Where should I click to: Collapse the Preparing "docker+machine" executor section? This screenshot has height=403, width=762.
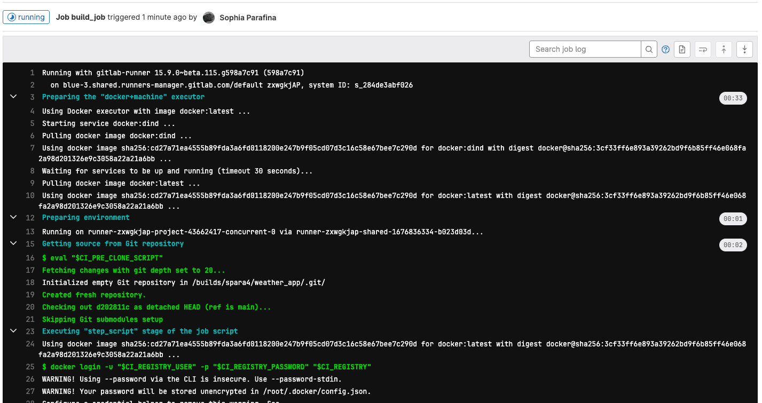pos(13,97)
